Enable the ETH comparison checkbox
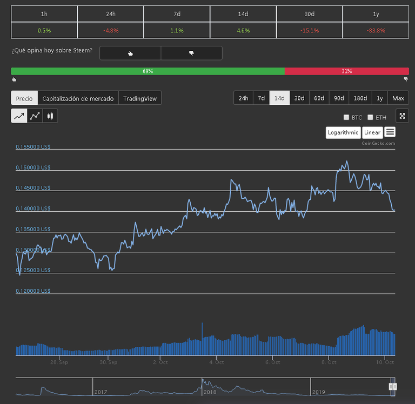The height and width of the screenshot is (404, 415). (x=370, y=117)
